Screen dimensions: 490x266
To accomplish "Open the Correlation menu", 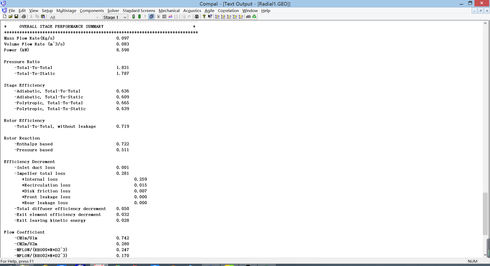I will point(228,10).
